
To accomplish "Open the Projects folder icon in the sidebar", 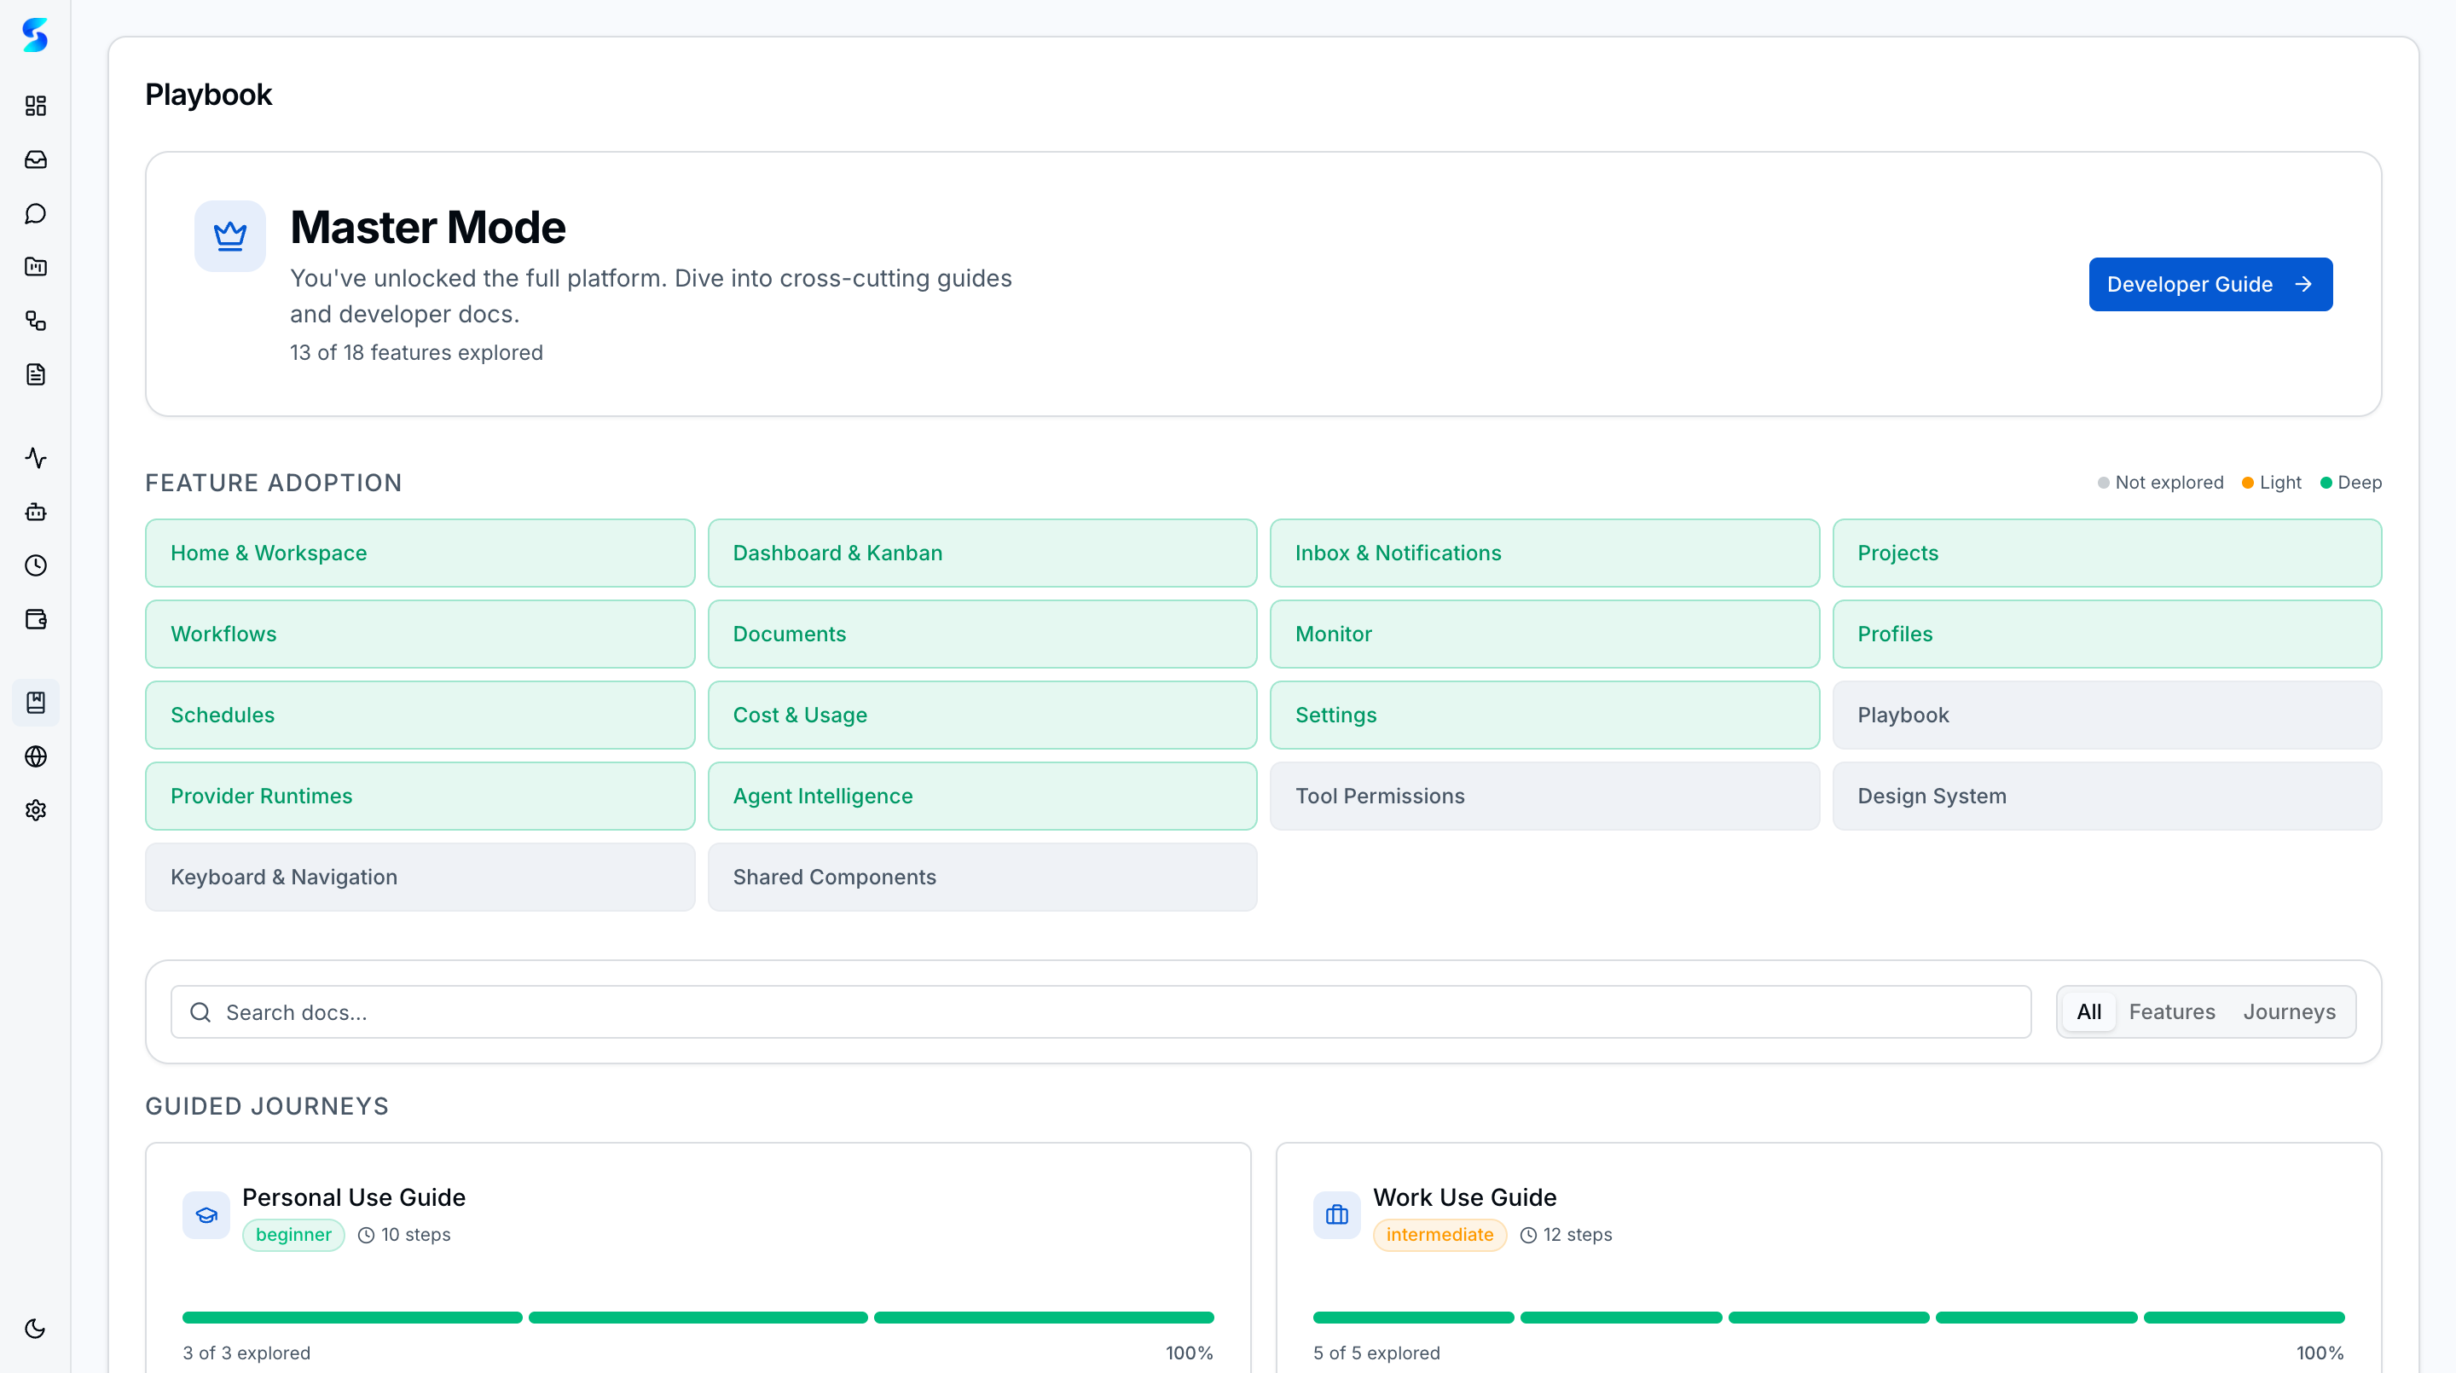I will point(35,266).
